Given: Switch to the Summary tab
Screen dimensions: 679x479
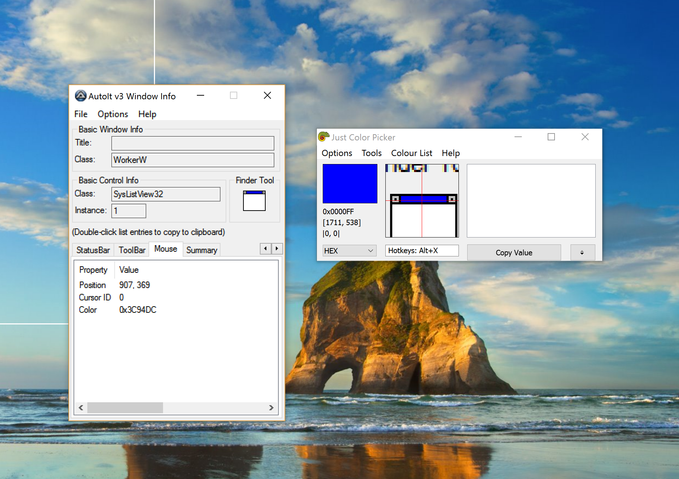Looking at the screenshot, I should click(202, 250).
